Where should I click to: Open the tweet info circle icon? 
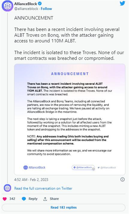click(123, 179)
